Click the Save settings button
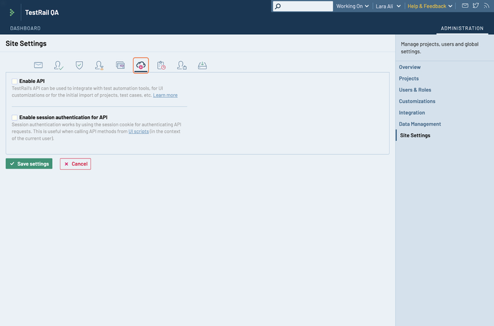The height and width of the screenshot is (326, 494). click(x=29, y=164)
